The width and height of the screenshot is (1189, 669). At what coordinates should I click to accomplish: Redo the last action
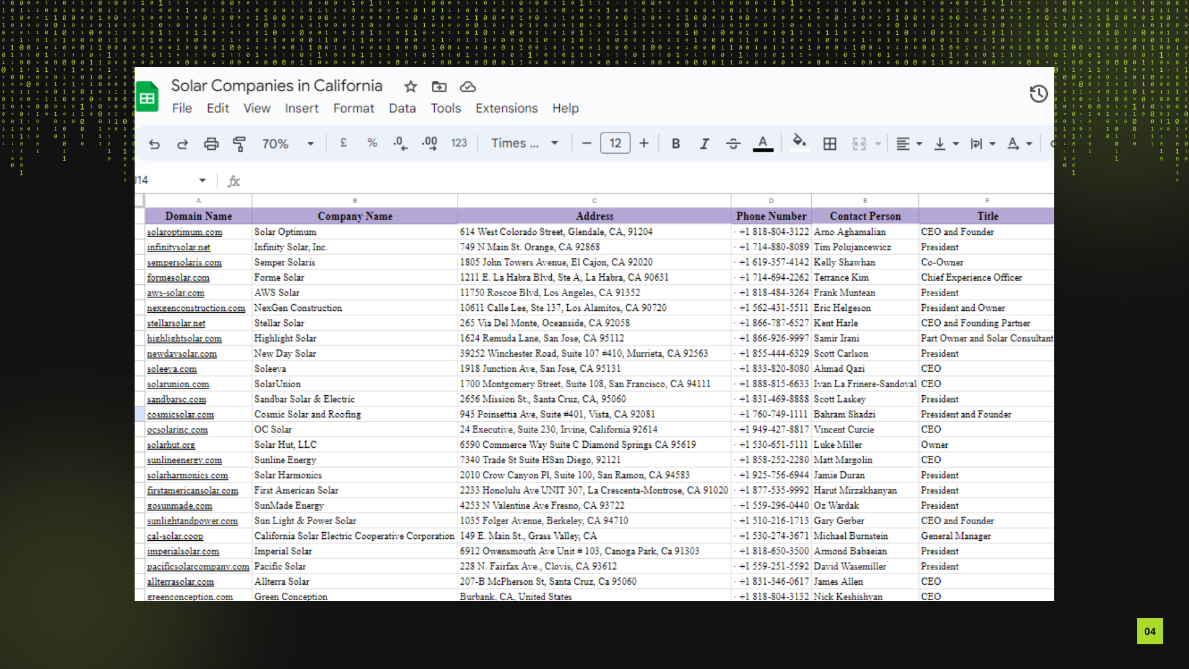(182, 144)
